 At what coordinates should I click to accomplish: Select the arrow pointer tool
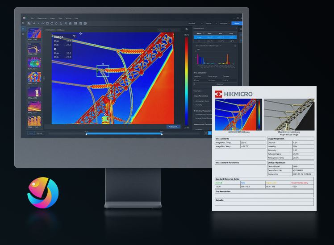29,23
